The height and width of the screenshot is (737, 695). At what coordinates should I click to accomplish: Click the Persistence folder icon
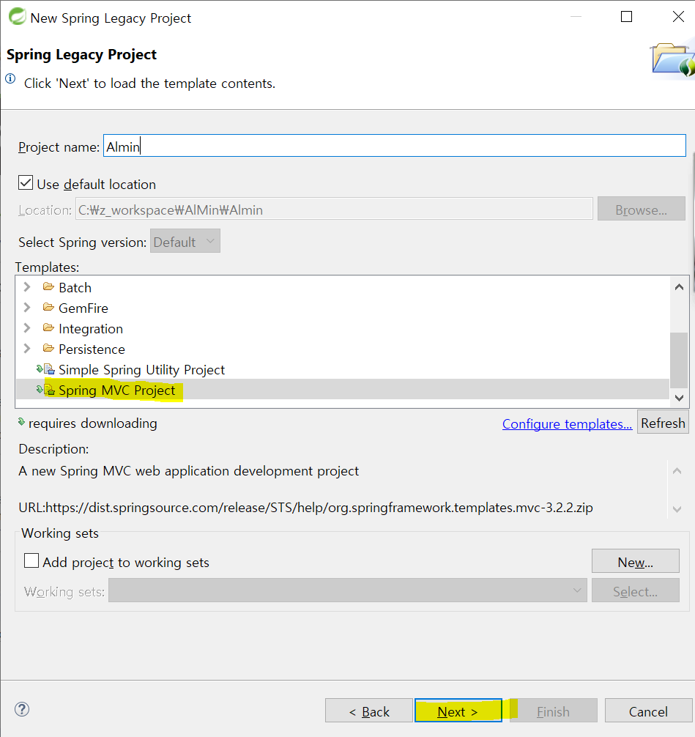(x=48, y=348)
